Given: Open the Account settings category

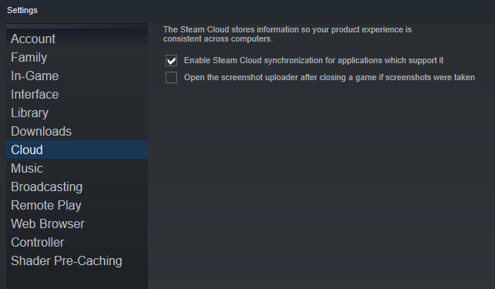Looking at the screenshot, I should click(77, 39).
